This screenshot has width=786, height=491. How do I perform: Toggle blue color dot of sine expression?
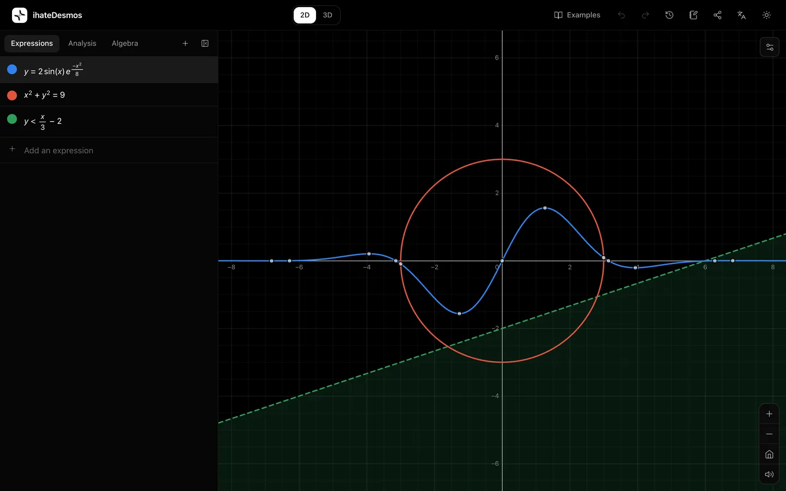click(12, 69)
